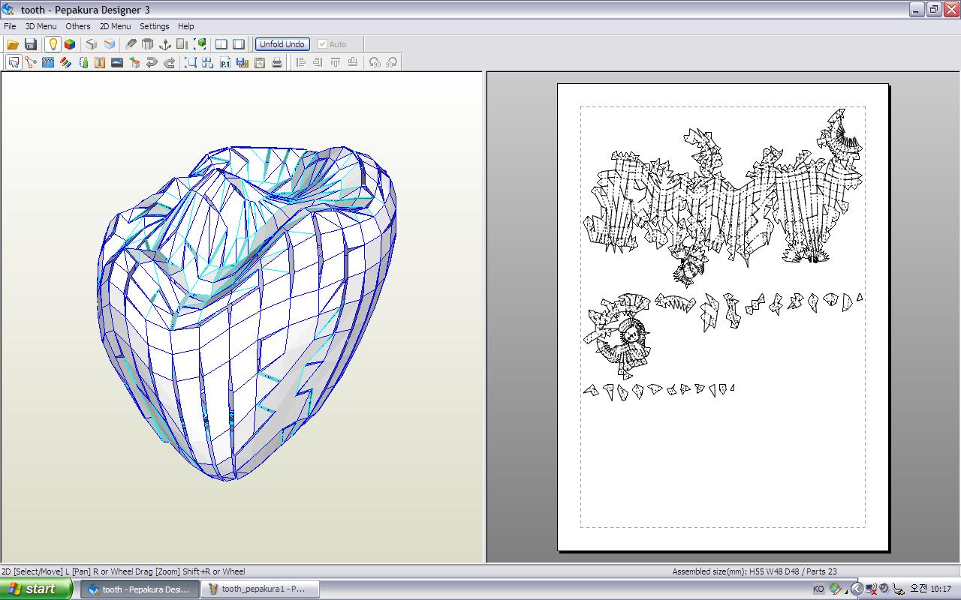Image resolution: width=961 pixels, height=600 pixels.
Task: Select the join/disjoin face tool icon
Action: coord(31,63)
